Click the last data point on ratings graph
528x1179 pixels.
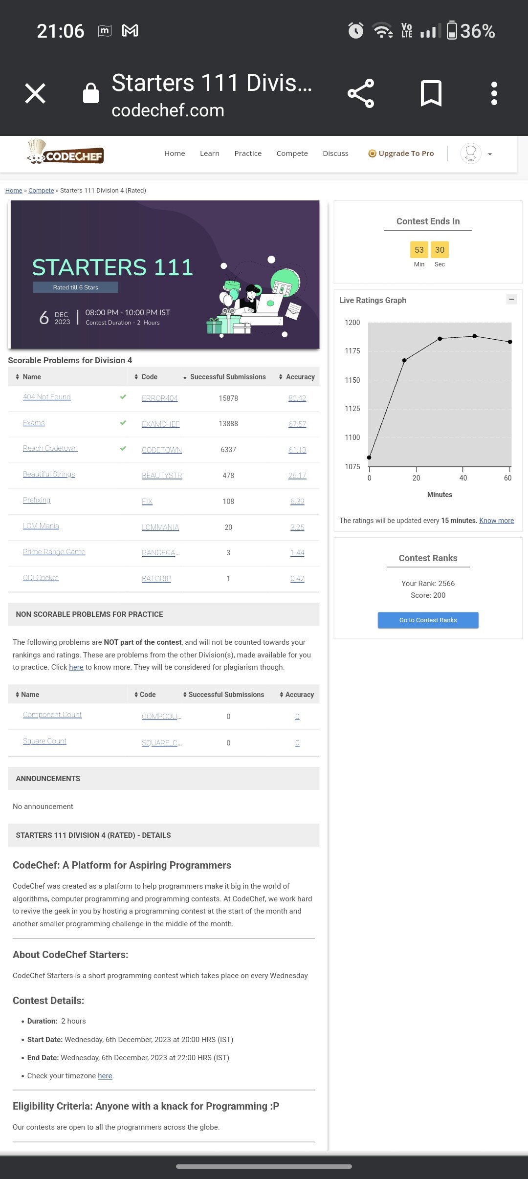coord(510,342)
